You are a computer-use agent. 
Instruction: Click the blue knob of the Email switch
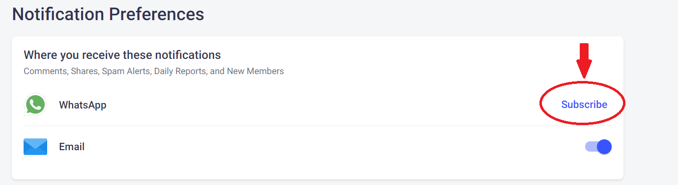pos(604,147)
